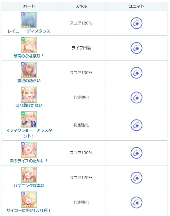
Task: Click unit icon in マジックショー・アシスタント！ row
Action: click(137, 125)
